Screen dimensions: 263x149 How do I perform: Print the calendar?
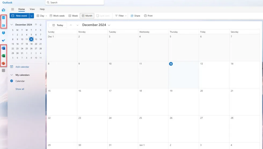(148, 16)
